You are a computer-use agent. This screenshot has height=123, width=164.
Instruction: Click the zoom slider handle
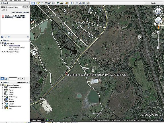[x=158, y=40]
